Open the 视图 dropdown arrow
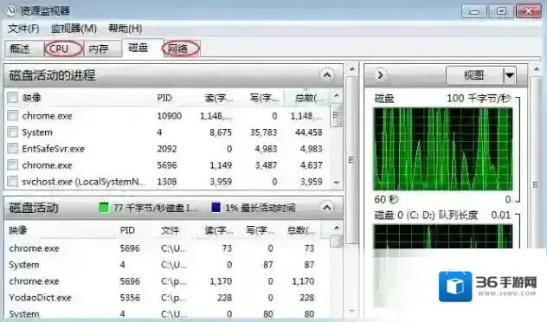This screenshot has width=547, height=322. (510, 75)
